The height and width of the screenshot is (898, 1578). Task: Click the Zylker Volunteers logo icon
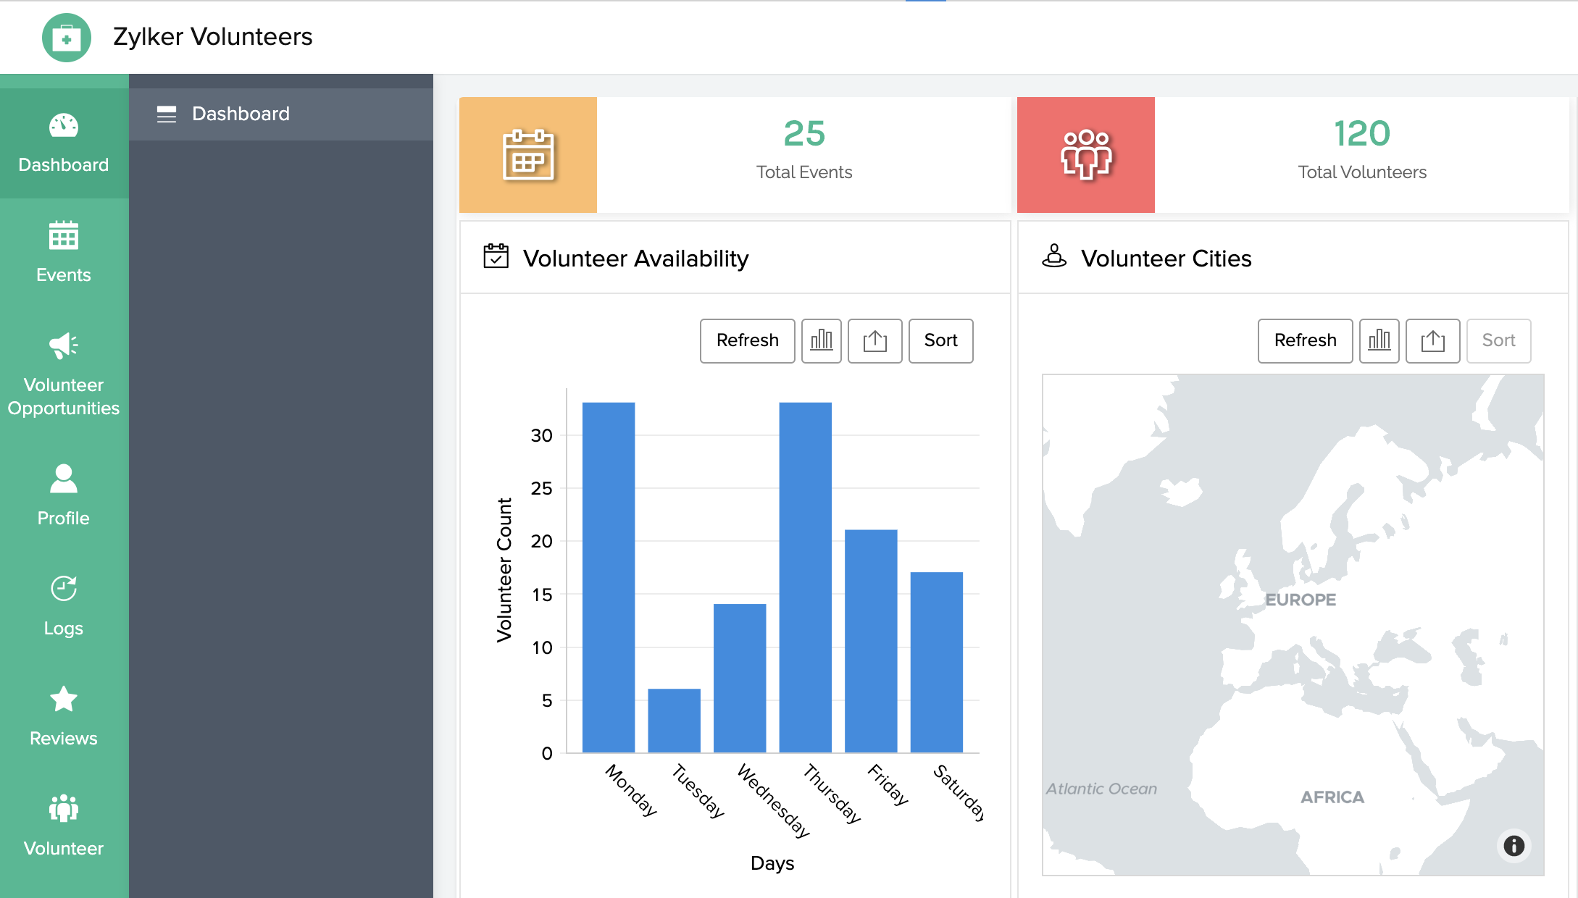point(66,38)
